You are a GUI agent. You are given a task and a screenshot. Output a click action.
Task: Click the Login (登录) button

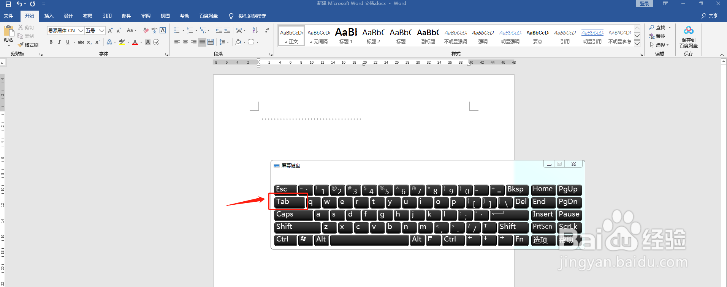pyautogui.click(x=645, y=4)
